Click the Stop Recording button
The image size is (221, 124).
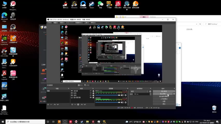click(x=163, y=94)
